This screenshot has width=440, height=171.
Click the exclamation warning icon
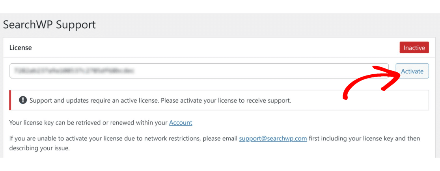tap(23, 100)
